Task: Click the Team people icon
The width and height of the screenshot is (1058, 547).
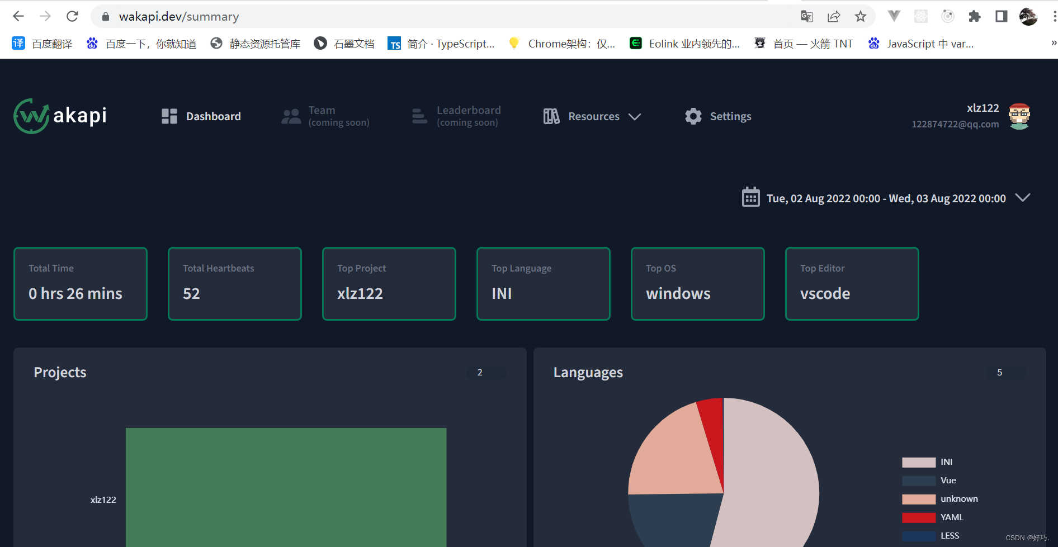Action: [291, 116]
